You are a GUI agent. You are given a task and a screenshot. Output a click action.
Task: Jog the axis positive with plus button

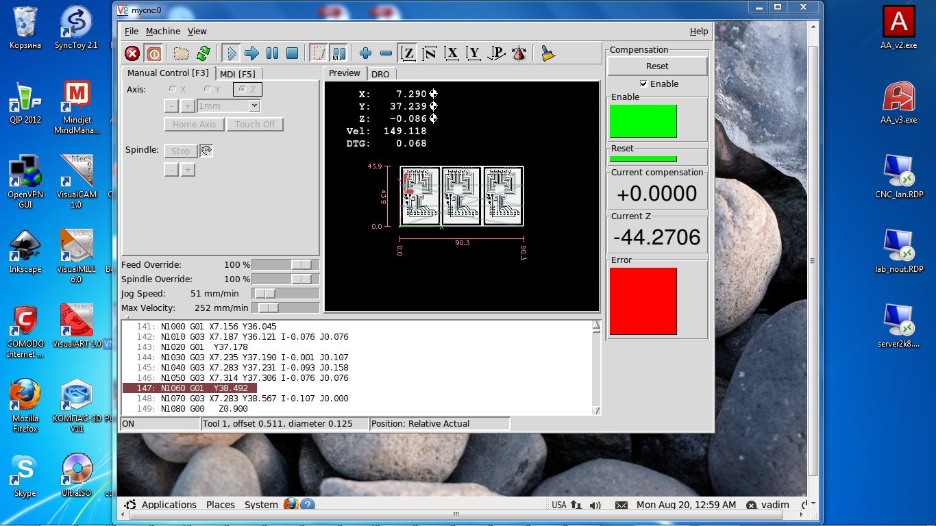click(188, 106)
